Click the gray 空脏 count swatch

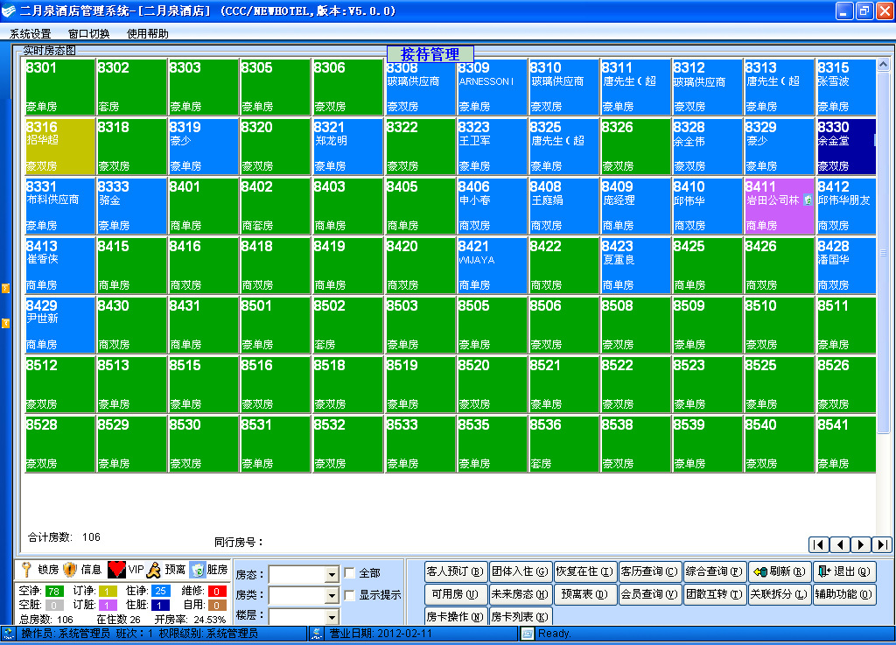pyautogui.click(x=54, y=605)
